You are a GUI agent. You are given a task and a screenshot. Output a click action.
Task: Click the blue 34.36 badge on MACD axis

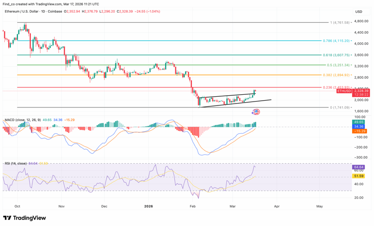point(358,126)
